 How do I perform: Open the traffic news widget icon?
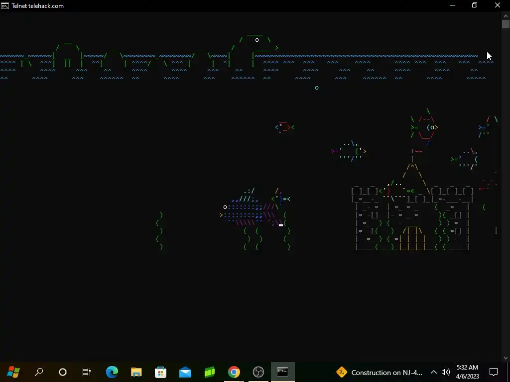[x=342, y=372]
